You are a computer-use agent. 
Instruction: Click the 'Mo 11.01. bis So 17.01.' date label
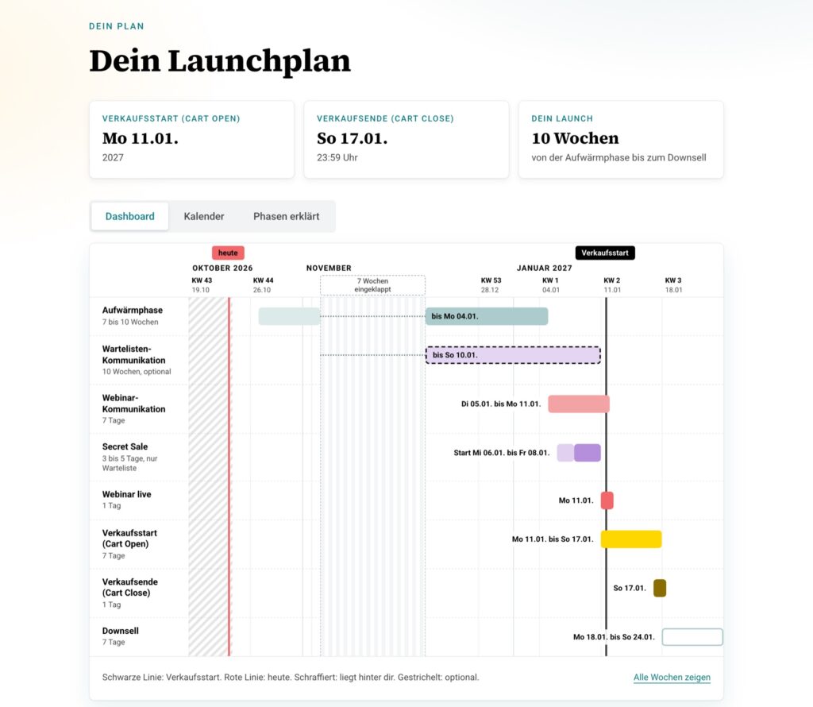pos(553,539)
